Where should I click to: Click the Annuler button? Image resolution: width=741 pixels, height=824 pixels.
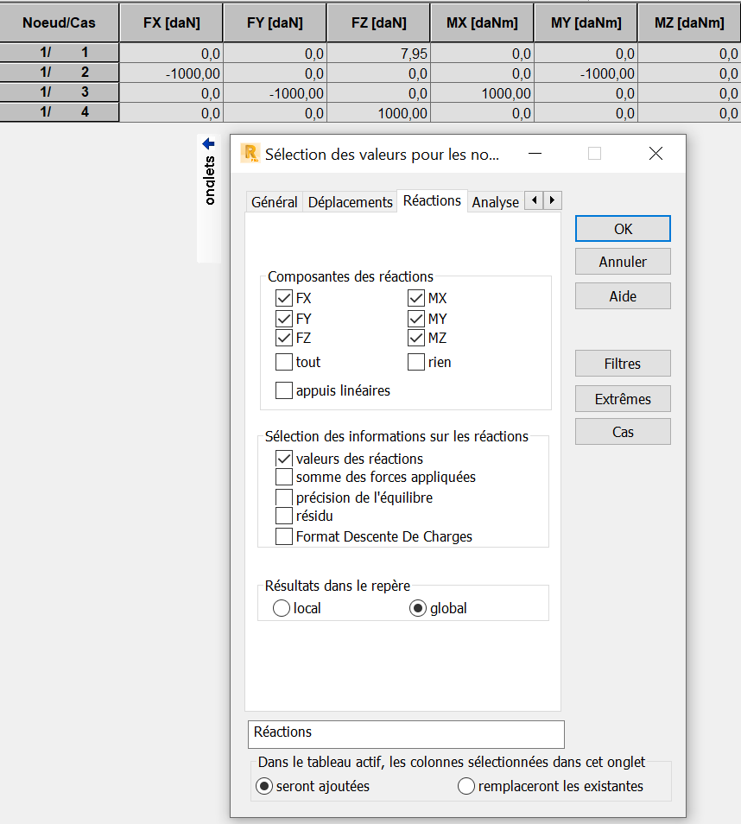(623, 261)
